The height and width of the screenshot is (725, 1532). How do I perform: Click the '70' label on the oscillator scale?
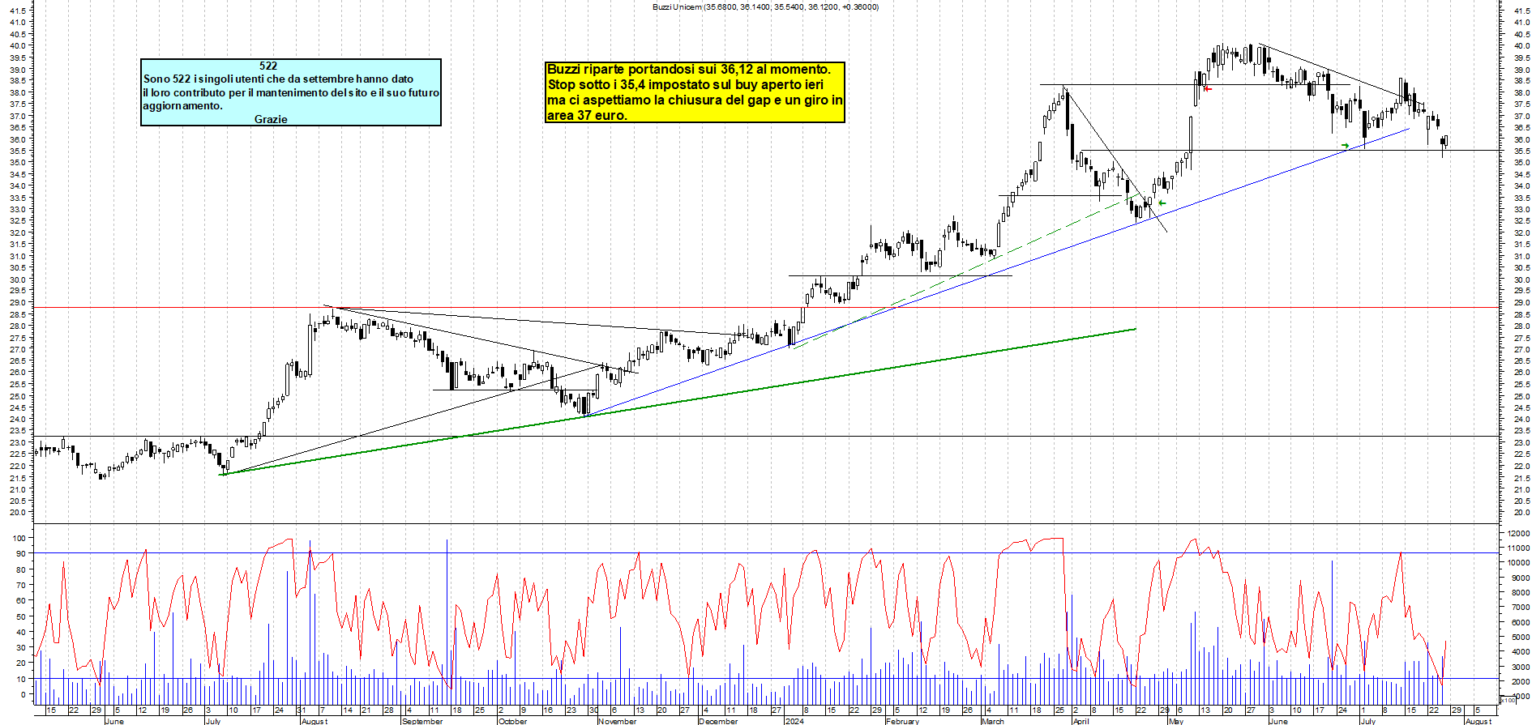(21, 585)
